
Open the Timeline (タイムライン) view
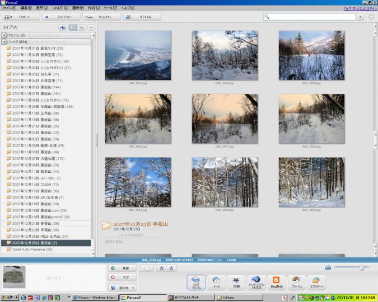tap(102, 17)
